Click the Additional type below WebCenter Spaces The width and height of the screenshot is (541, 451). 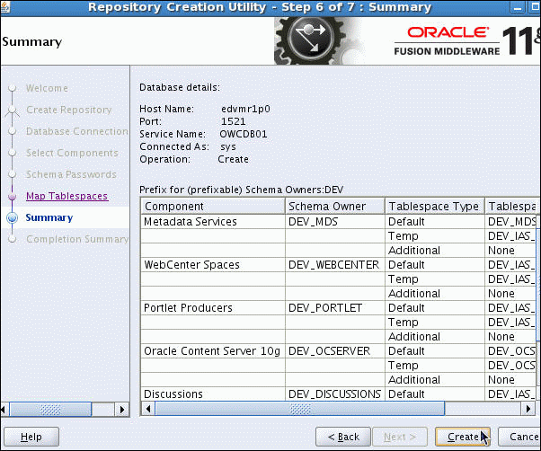pos(434,294)
